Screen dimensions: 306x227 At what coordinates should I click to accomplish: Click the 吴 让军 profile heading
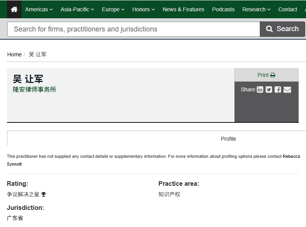tap(28, 79)
